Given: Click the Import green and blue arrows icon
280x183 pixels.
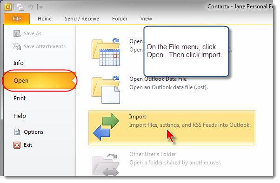Looking at the screenshot, I should point(106,127).
